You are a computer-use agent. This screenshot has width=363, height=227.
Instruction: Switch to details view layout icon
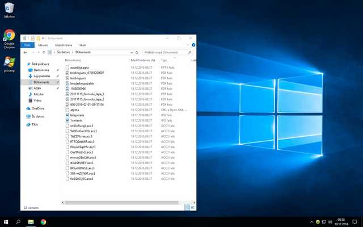[187, 208]
